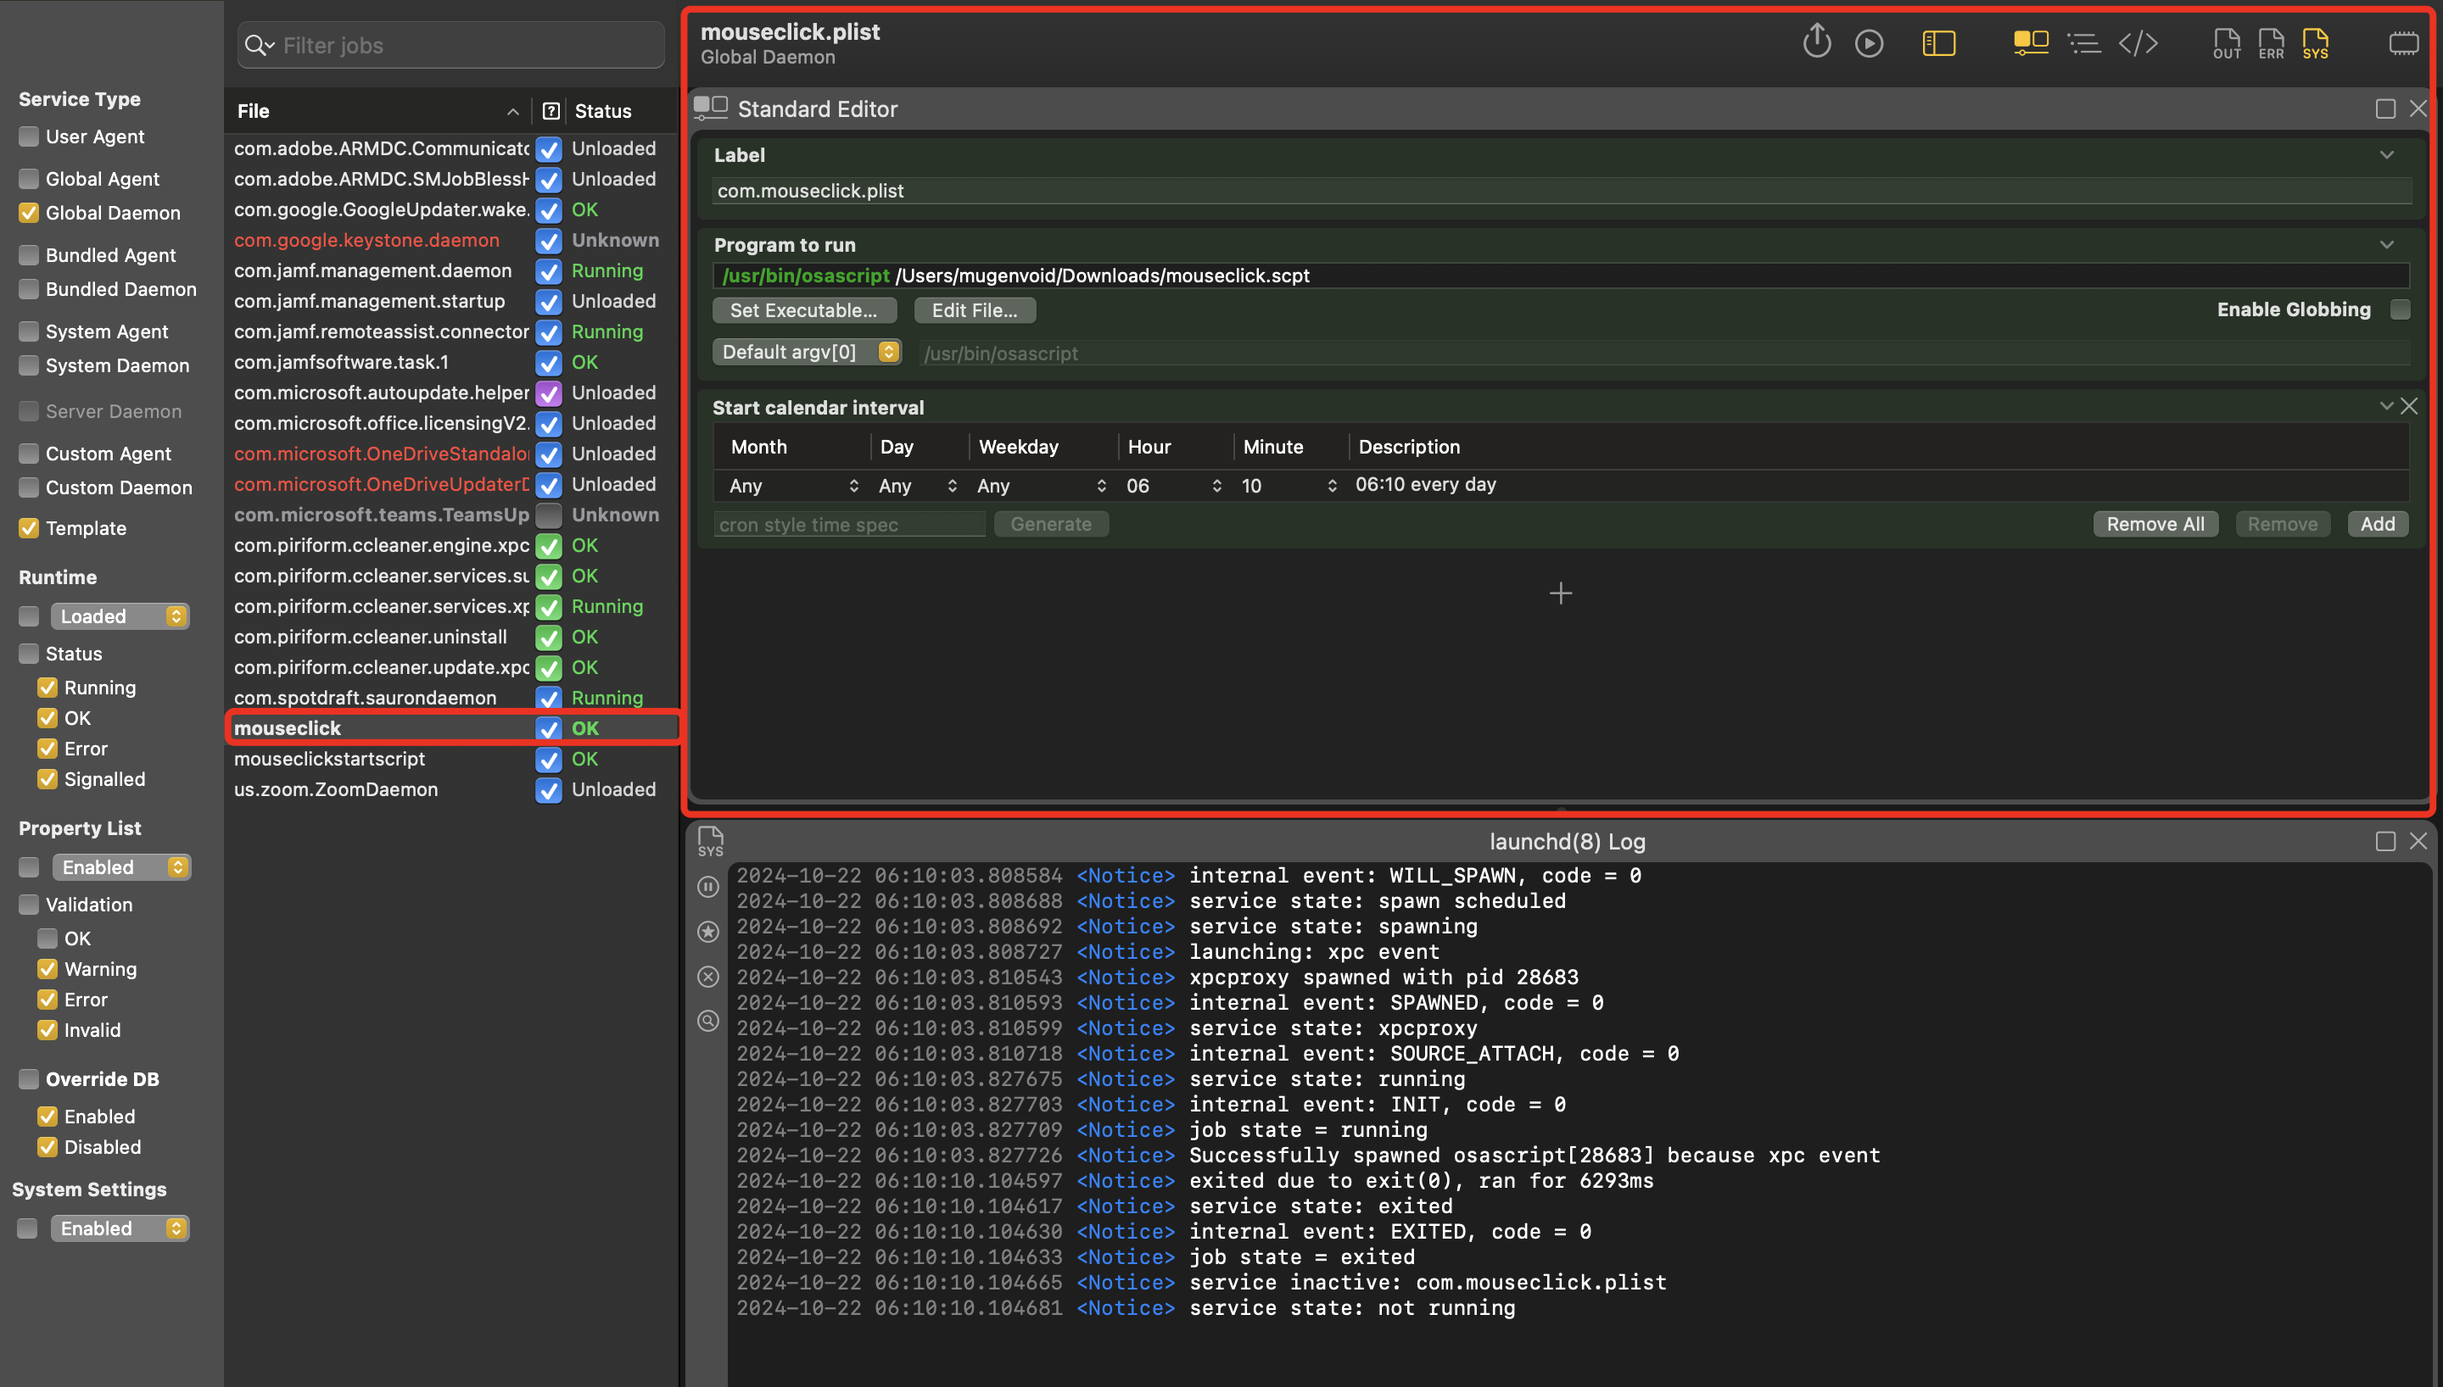Toggle the Validation Warning checkbox
2443x1387 pixels.
pyautogui.click(x=48, y=969)
